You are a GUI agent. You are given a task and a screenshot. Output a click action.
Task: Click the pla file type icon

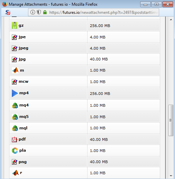click(15, 151)
